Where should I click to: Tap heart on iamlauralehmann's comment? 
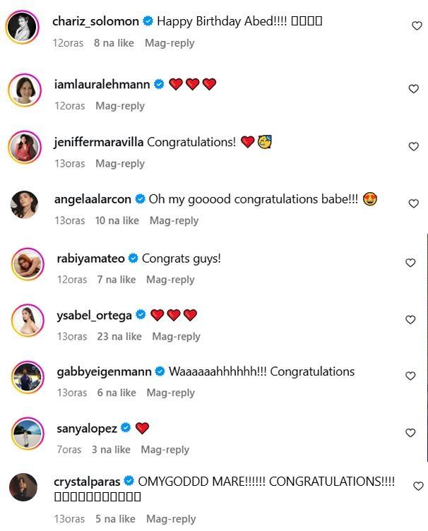(414, 89)
